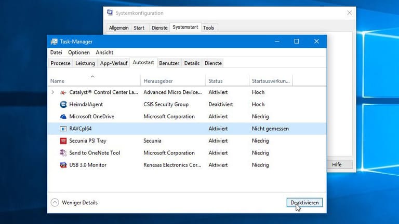Select the Send to OneNote Tool name
The image size is (399, 224).
[x=95, y=153]
